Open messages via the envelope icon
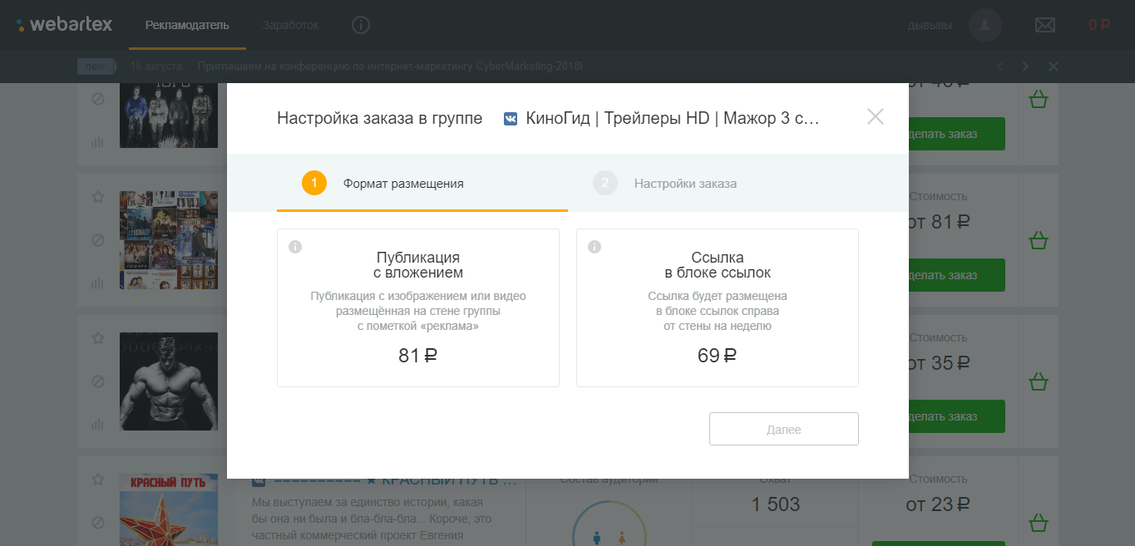 (1044, 25)
